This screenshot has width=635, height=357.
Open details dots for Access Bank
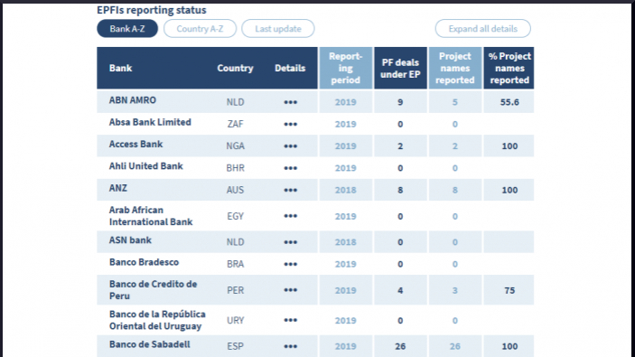click(290, 146)
